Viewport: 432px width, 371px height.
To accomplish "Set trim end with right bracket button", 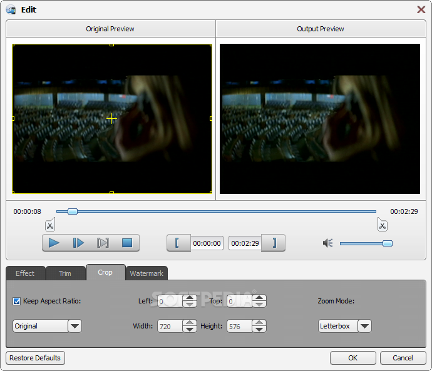I will [x=274, y=243].
